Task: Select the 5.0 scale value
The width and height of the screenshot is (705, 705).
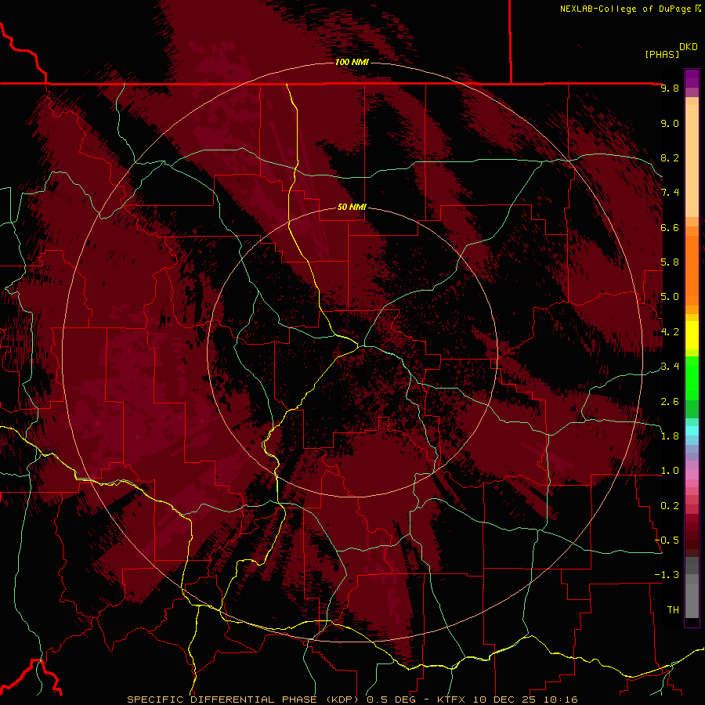Action: (670, 297)
